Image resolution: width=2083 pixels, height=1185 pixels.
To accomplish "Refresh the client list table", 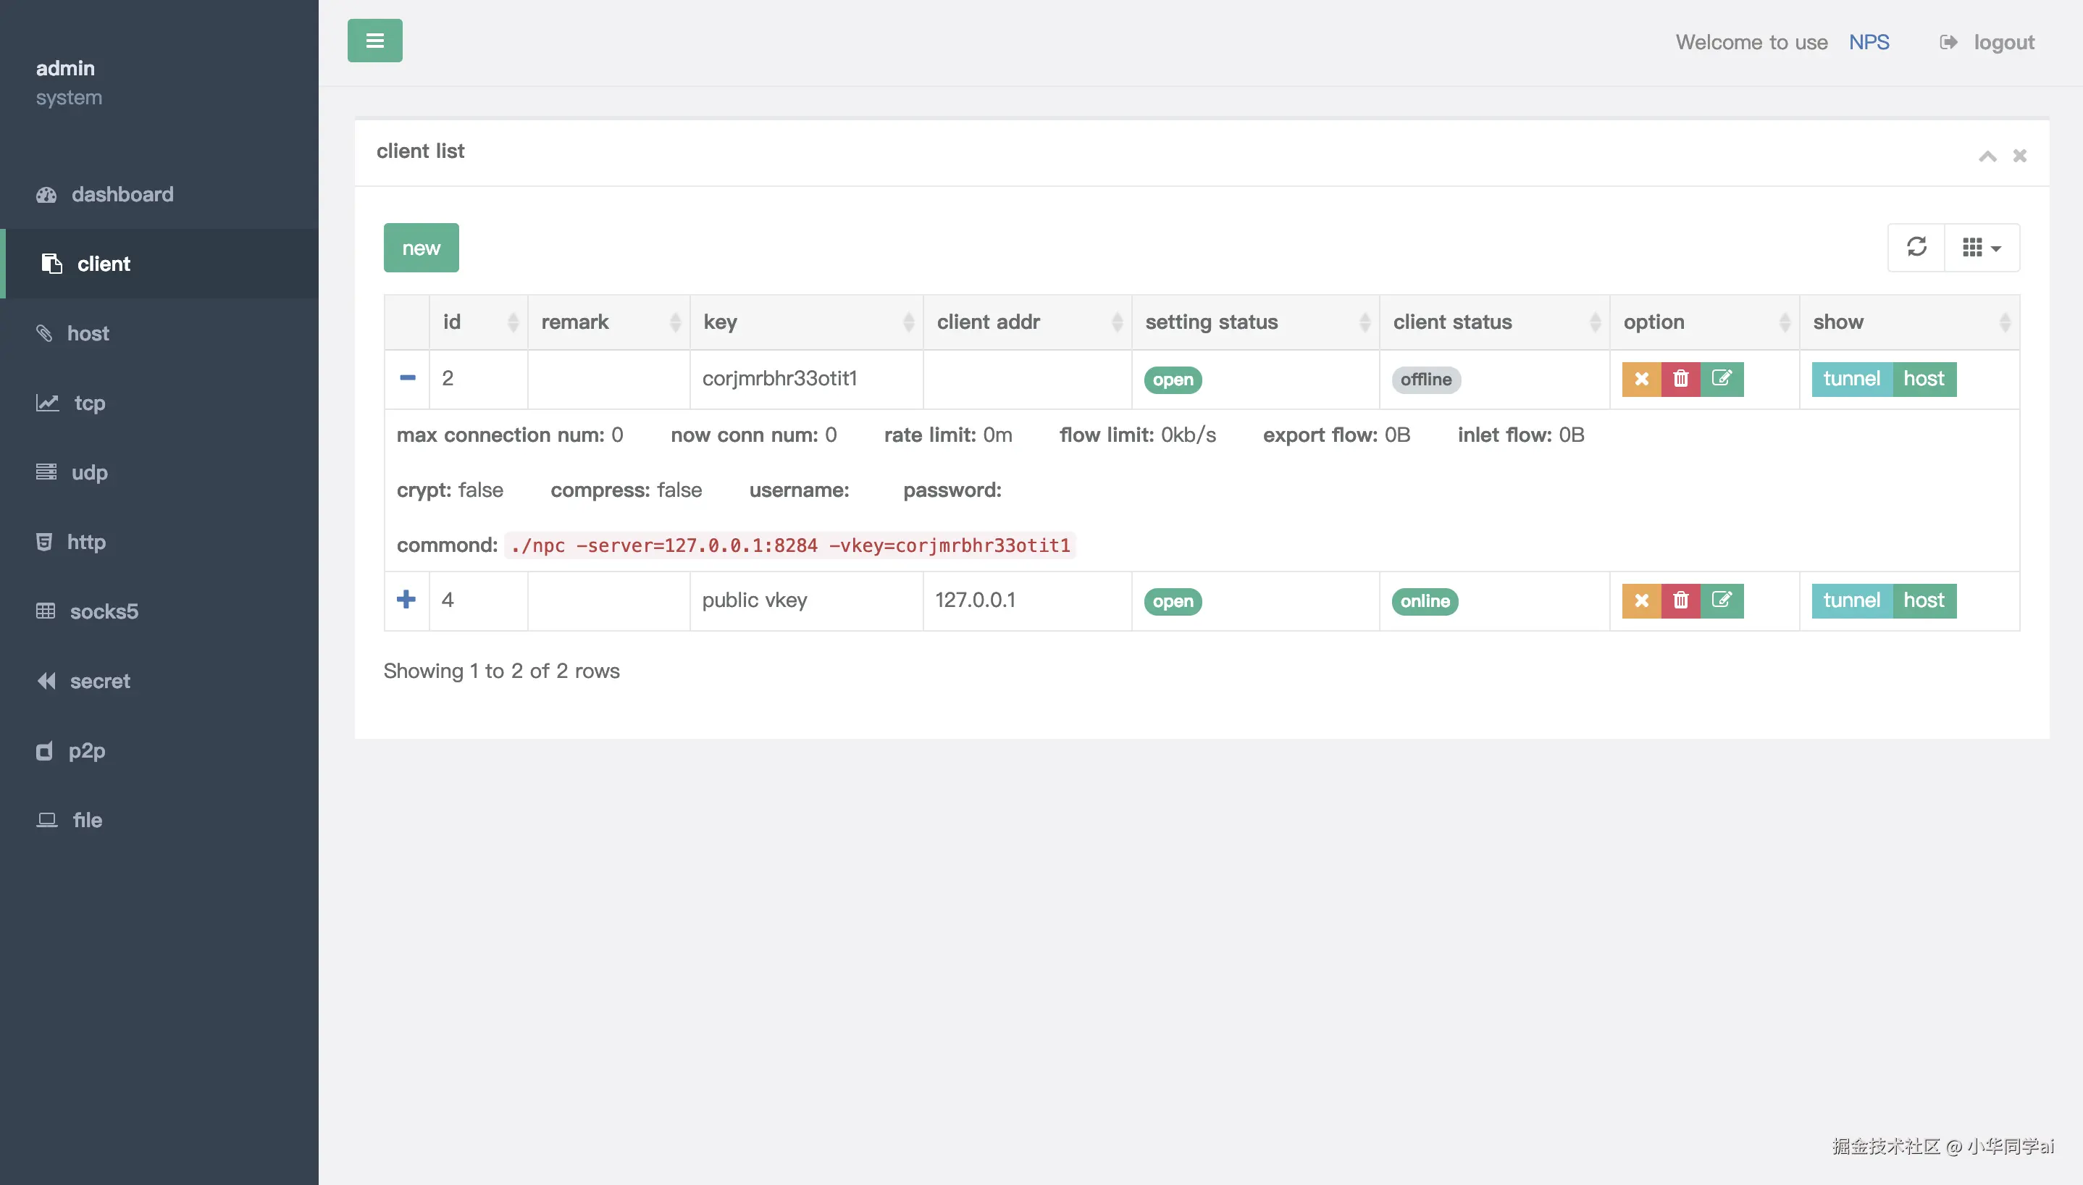I will tap(1916, 246).
